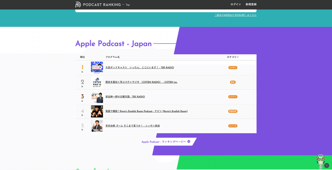Click the COTEN RADIO cover thumbnail
This screenshot has width=332, height=170.
[x=97, y=82]
